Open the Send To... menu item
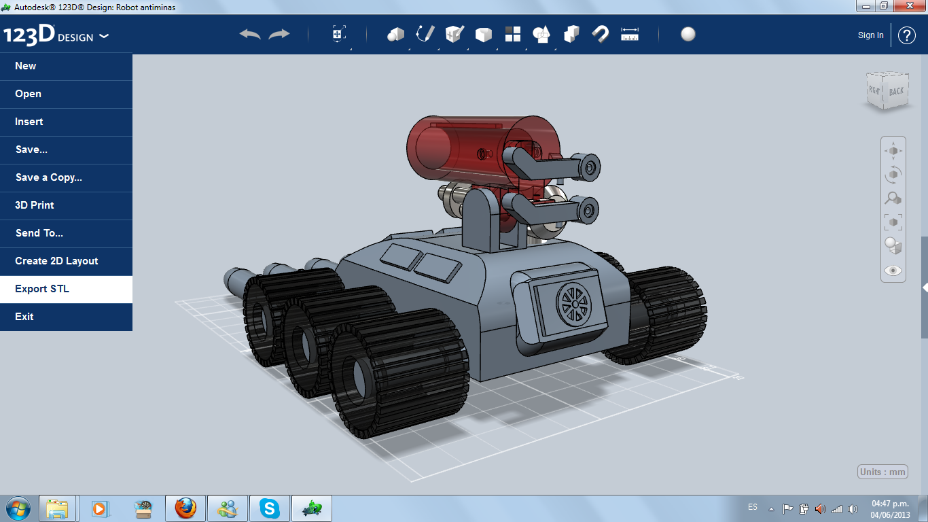Screen dimensions: 928x522 point(66,233)
